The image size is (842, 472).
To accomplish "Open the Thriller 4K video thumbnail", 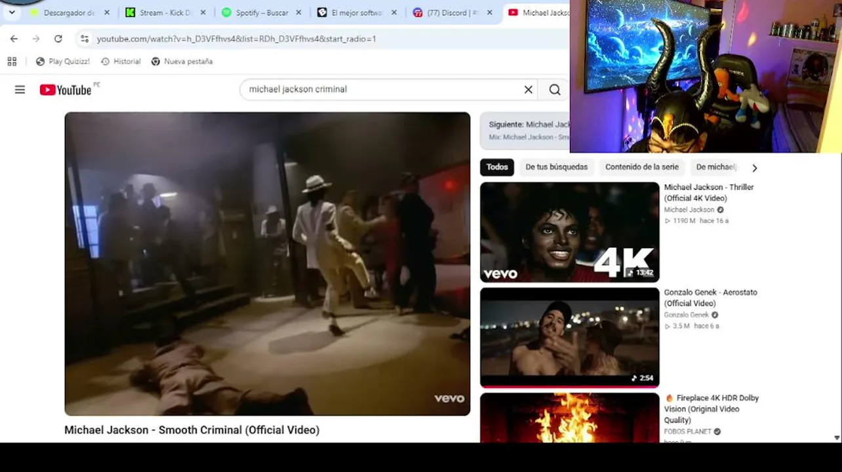I will pyautogui.click(x=570, y=232).
